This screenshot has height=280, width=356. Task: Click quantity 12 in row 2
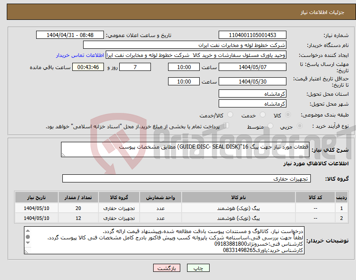78,218
